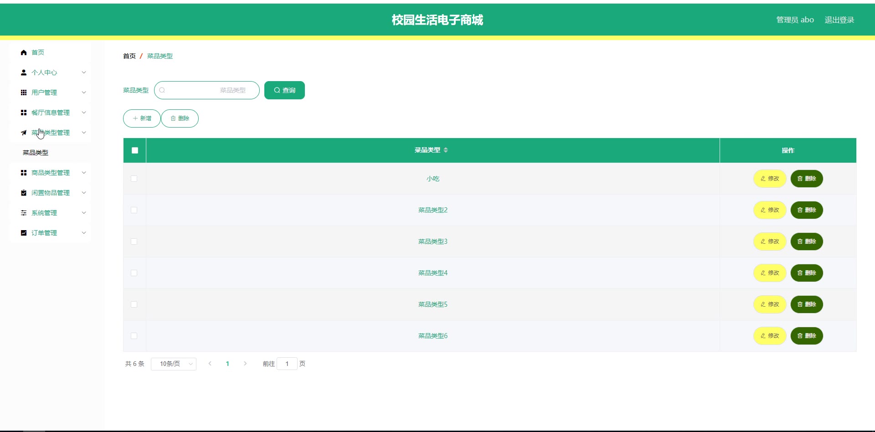Toggle the select-all checkbox in table header
The width and height of the screenshot is (875, 432).
click(x=135, y=150)
